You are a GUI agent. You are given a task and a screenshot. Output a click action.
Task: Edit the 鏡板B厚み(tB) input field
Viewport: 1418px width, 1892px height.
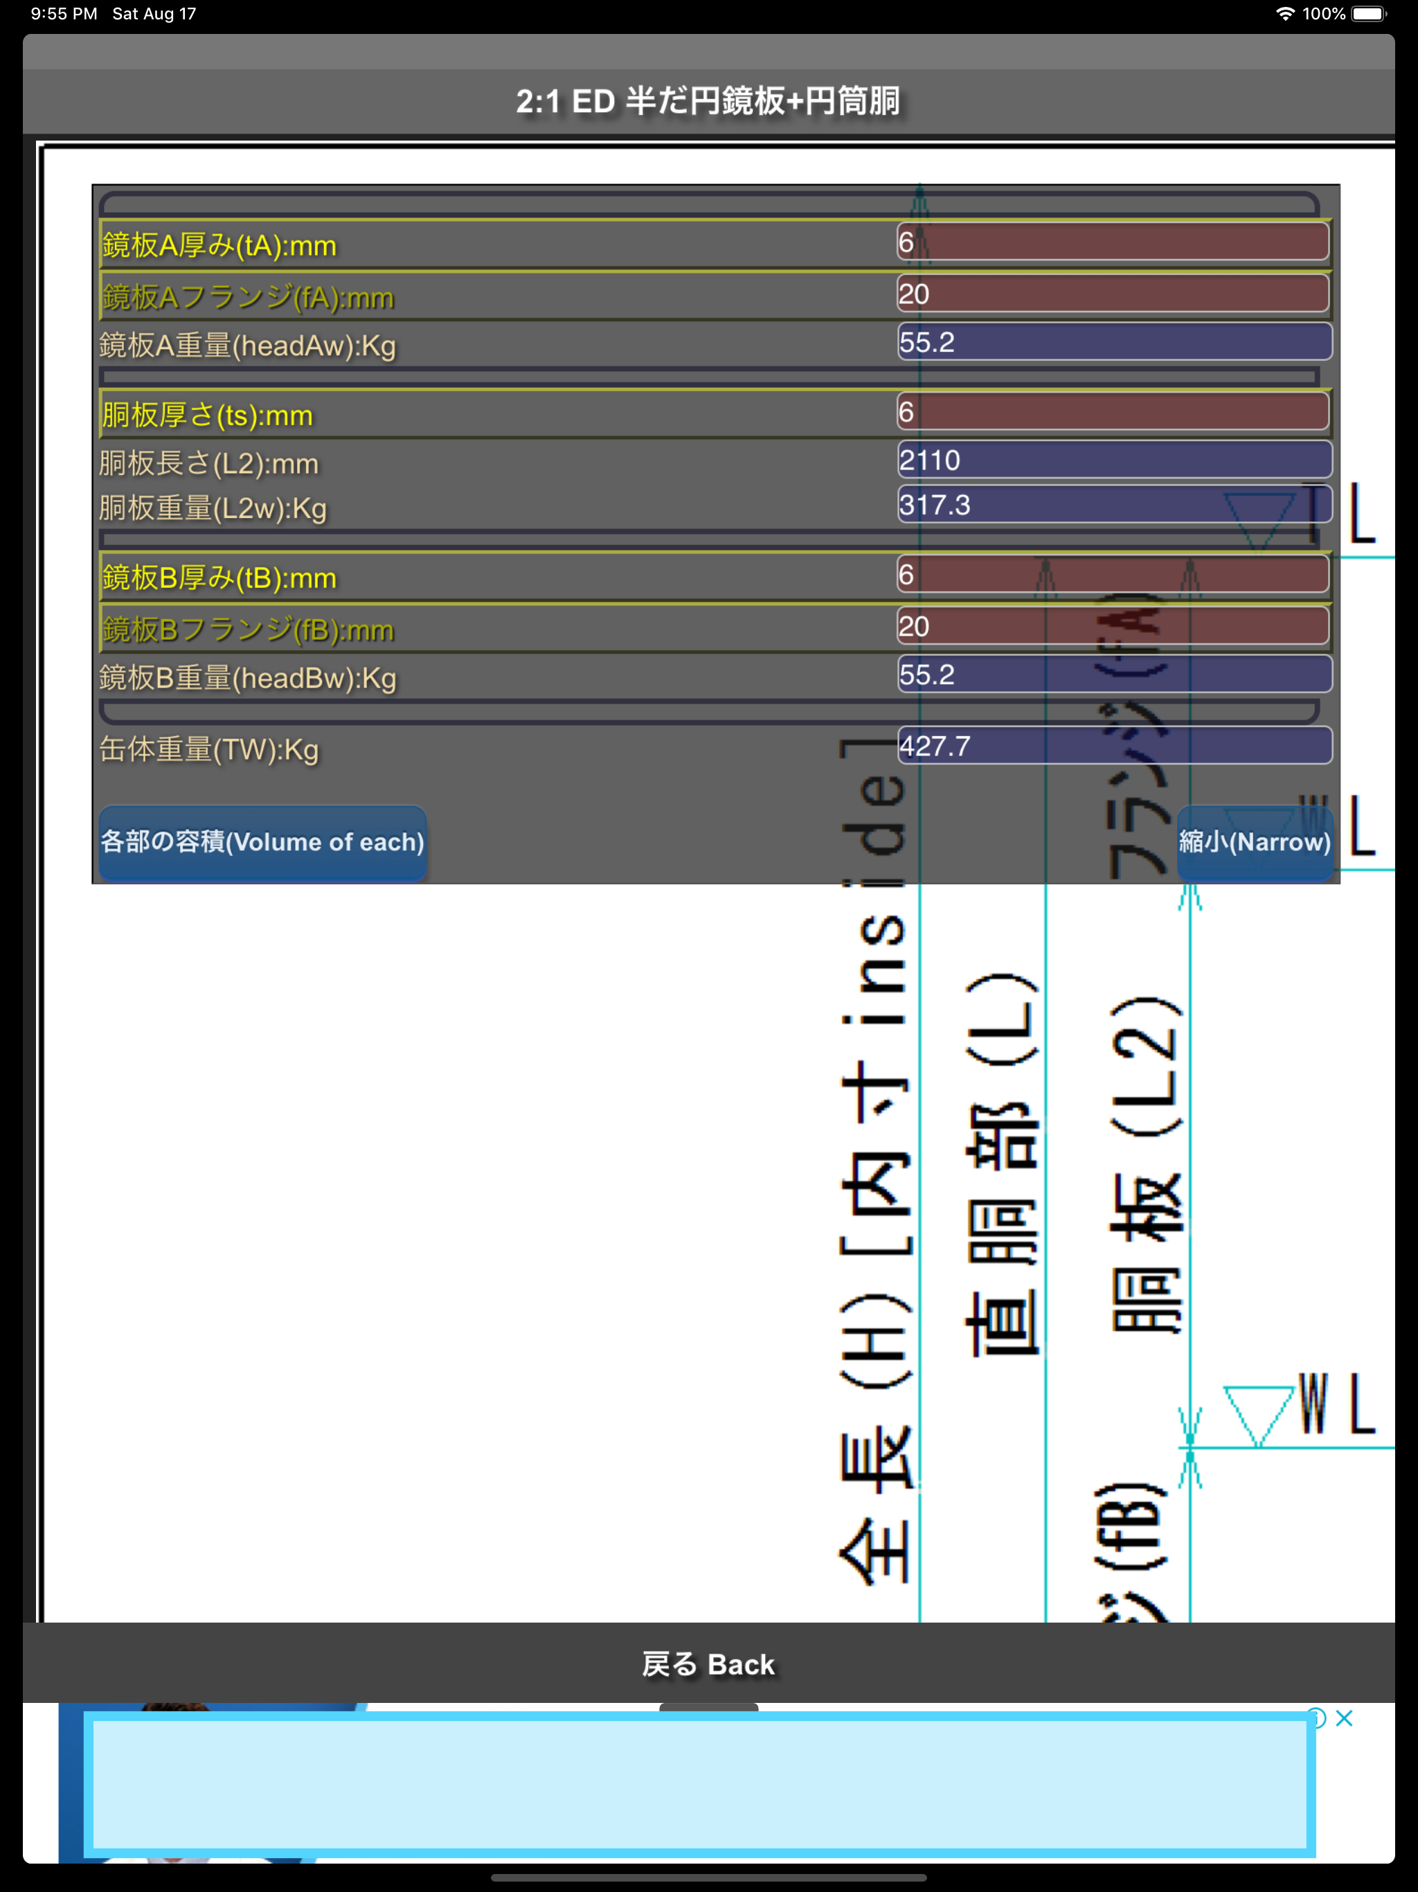point(1113,574)
